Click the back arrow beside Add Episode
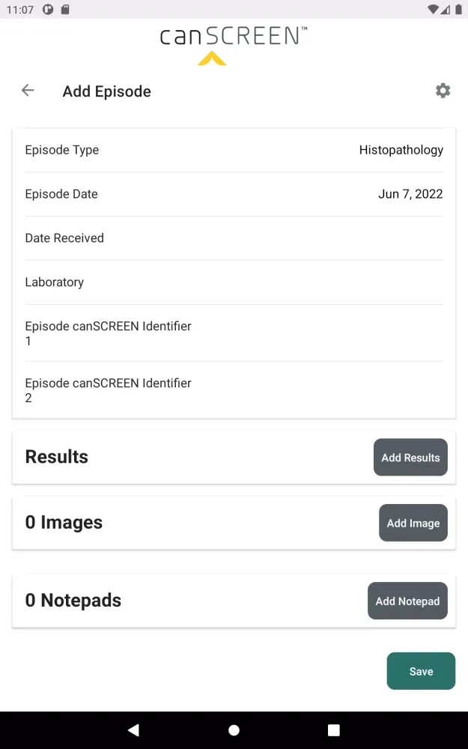The width and height of the screenshot is (468, 749). pyautogui.click(x=27, y=90)
